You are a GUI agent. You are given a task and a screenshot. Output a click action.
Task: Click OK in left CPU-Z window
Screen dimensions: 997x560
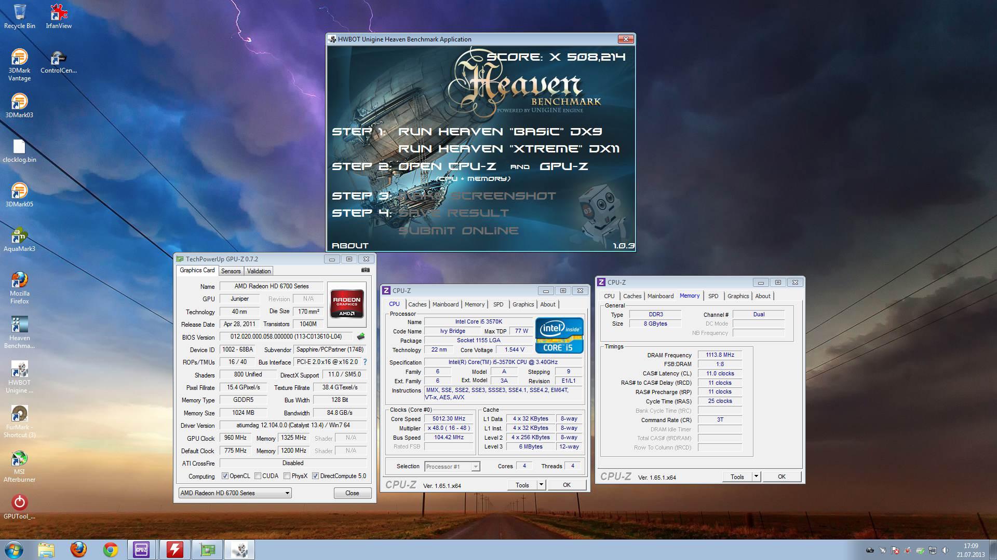[567, 485]
